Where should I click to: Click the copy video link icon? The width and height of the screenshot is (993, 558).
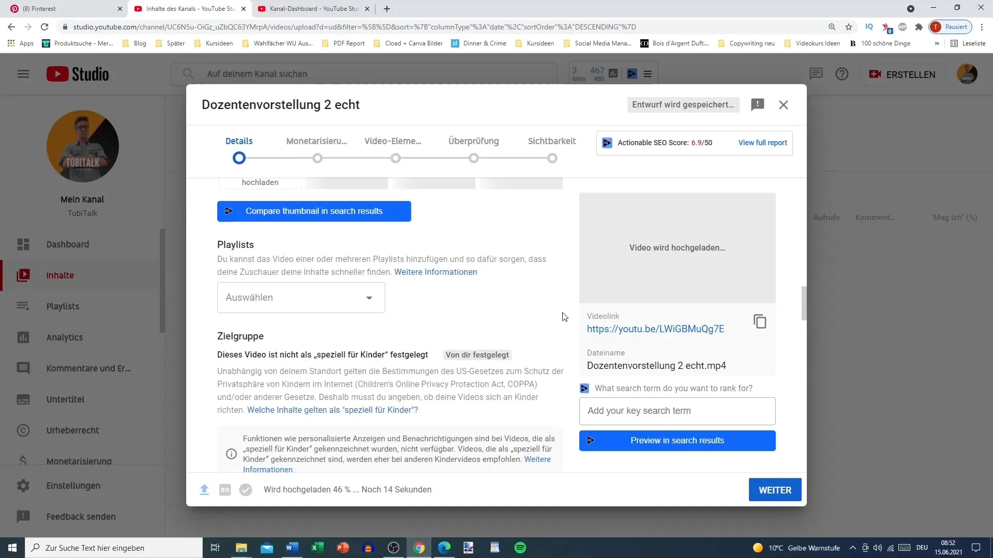pyautogui.click(x=760, y=321)
